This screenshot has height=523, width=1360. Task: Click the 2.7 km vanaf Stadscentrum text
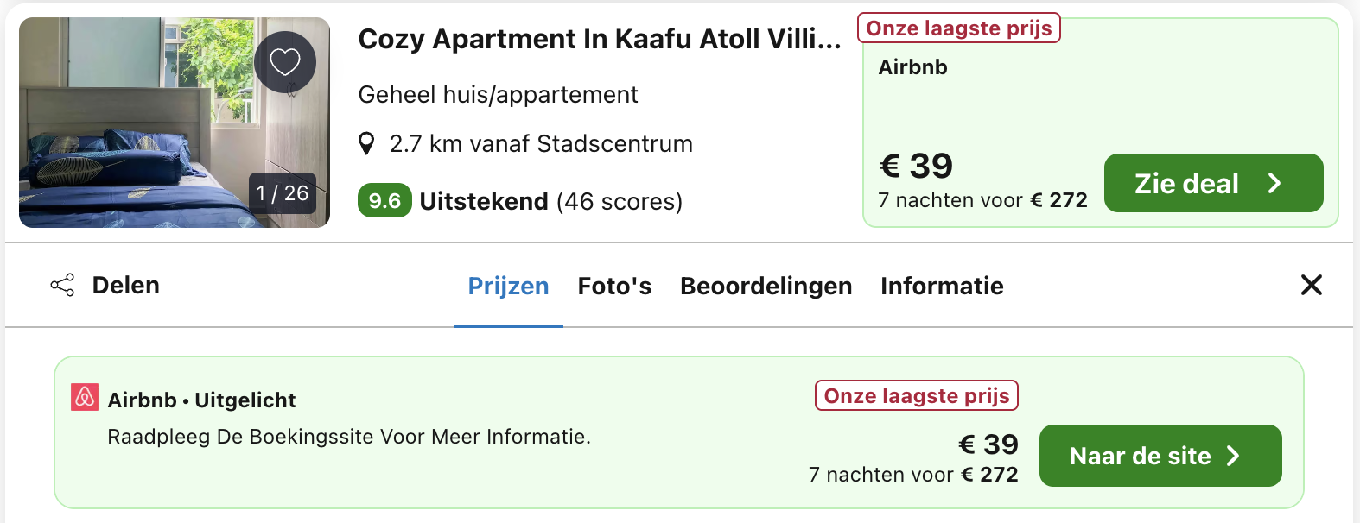[541, 144]
